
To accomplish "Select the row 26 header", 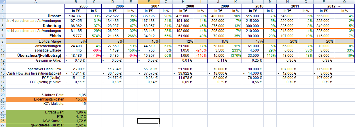I will pos(3,121).
